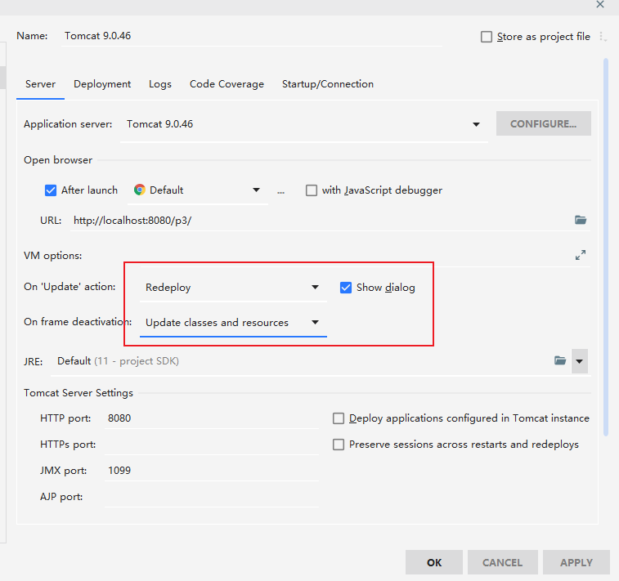Image resolution: width=619 pixels, height=581 pixels.
Task: Click into the HTTP port field
Action: pyautogui.click(x=211, y=418)
